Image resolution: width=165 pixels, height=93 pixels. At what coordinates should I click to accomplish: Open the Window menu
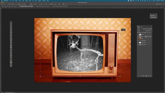click(x=44, y=1)
